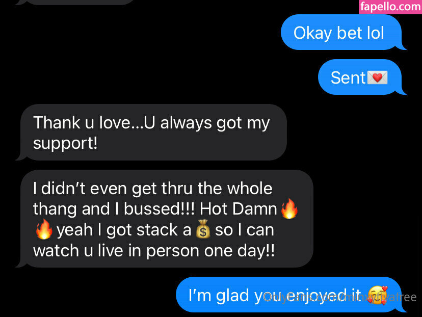422x317 pixels.
Task: Tap the partially visible gray bubble at top
Action: [x=75, y=2]
